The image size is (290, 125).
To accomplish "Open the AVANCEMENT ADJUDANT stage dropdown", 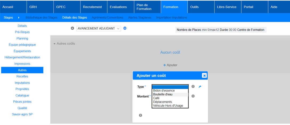I will (99, 28).
